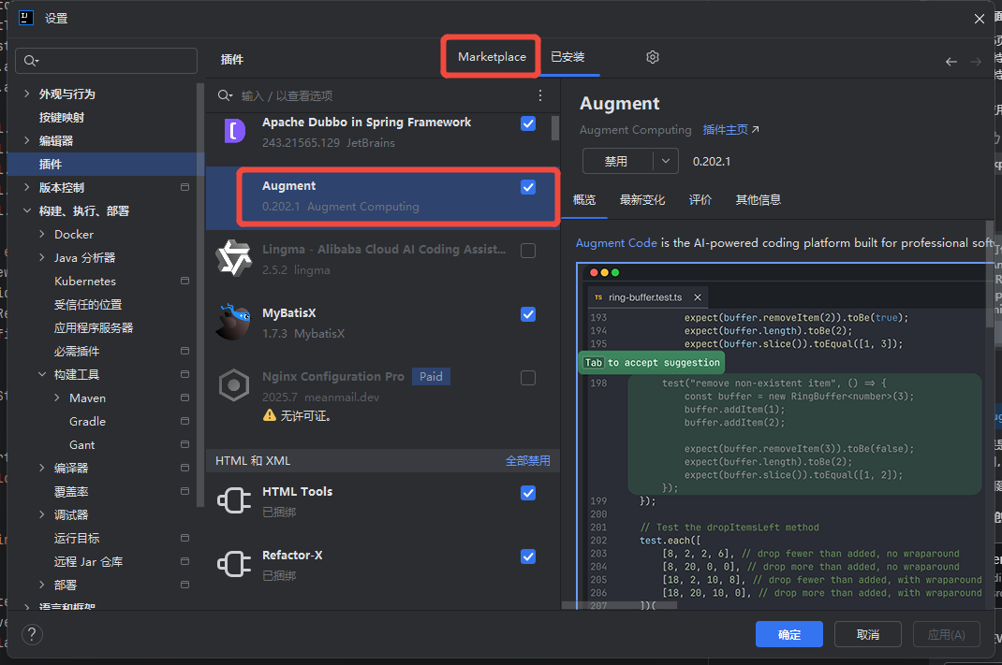Open the Augment Code link in description
Image resolution: width=1002 pixels, height=665 pixels.
click(x=616, y=243)
